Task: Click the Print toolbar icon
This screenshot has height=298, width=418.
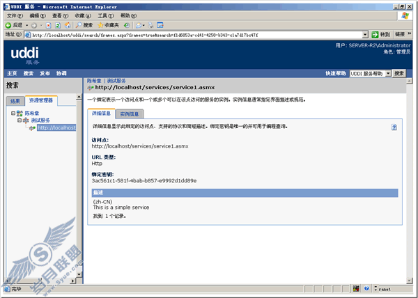Action: pos(150,25)
